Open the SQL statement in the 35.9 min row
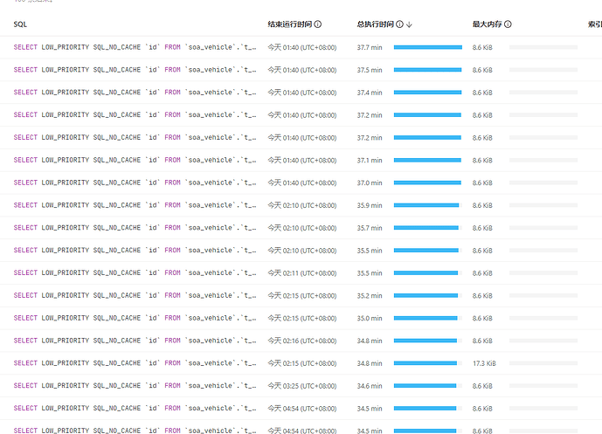Screen dimensions: 602x434 click(x=135, y=205)
